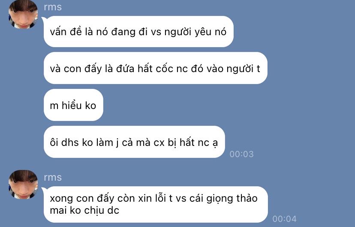Screen dimensions: 355x227
Task: Tap the "m hiểu ko" bubble
Action: coord(73,105)
